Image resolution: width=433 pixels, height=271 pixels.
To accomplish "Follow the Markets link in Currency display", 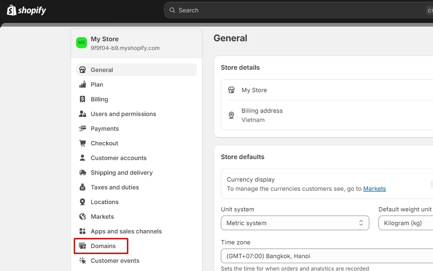I will (x=374, y=188).
